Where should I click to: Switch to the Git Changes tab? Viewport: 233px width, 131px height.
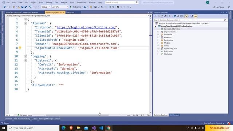coord(174,115)
